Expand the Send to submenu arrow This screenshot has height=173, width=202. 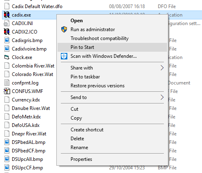click(162, 97)
